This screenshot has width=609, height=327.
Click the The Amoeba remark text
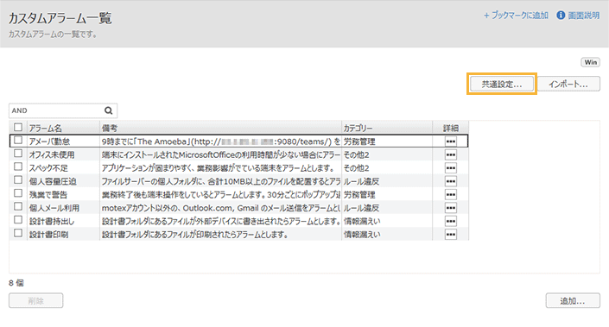220,141
